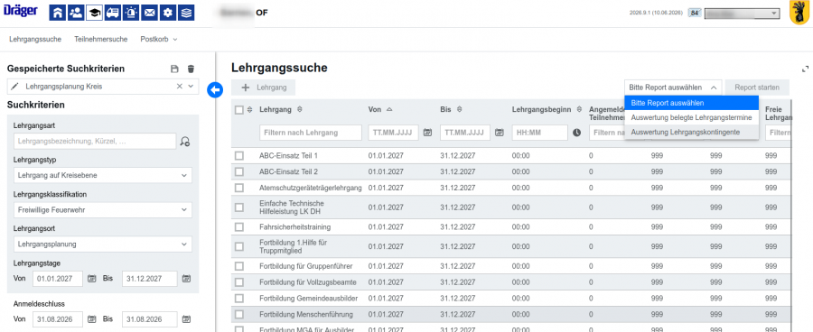Click the Report starten button
The width and height of the screenshot is (813, 332).
(757, 88)
